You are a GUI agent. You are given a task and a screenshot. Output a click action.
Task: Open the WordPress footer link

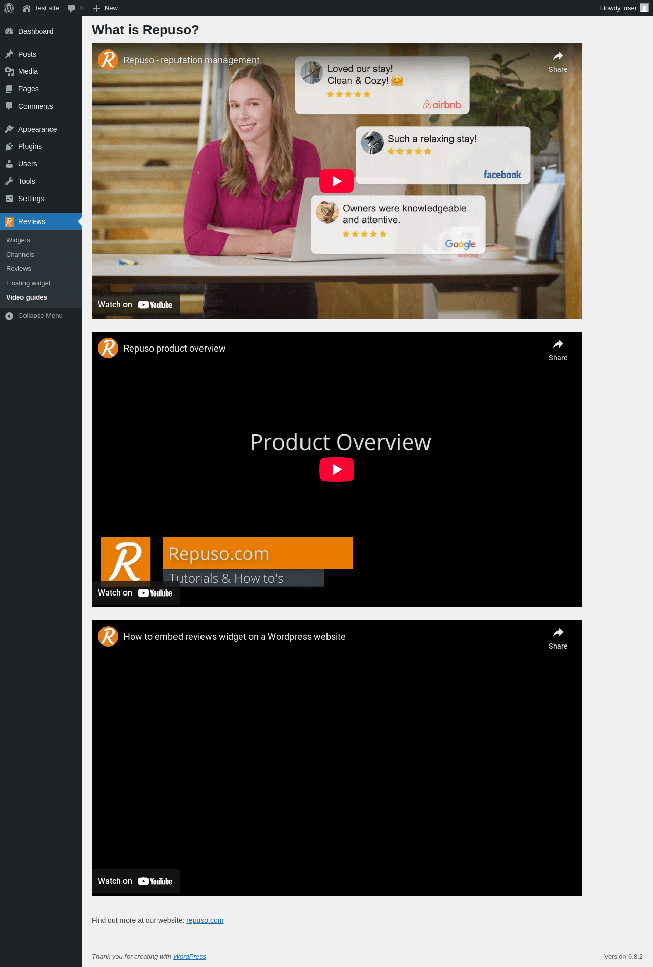tap(190, 957)
